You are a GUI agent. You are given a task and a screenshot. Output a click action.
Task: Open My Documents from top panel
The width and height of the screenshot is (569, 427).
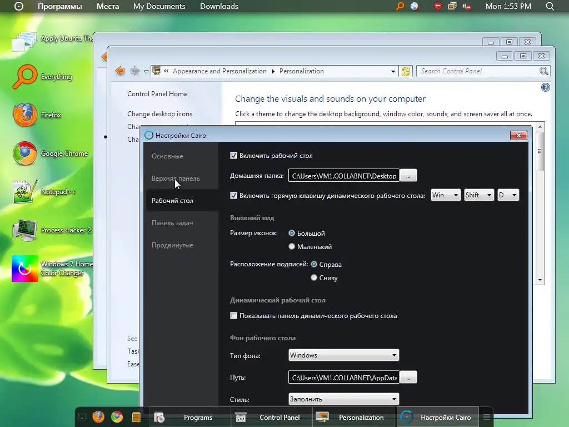(159, 6)
